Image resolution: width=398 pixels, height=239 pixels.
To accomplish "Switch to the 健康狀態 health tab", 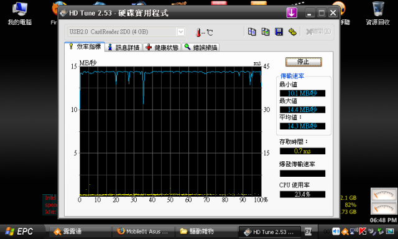I will 162,47.
